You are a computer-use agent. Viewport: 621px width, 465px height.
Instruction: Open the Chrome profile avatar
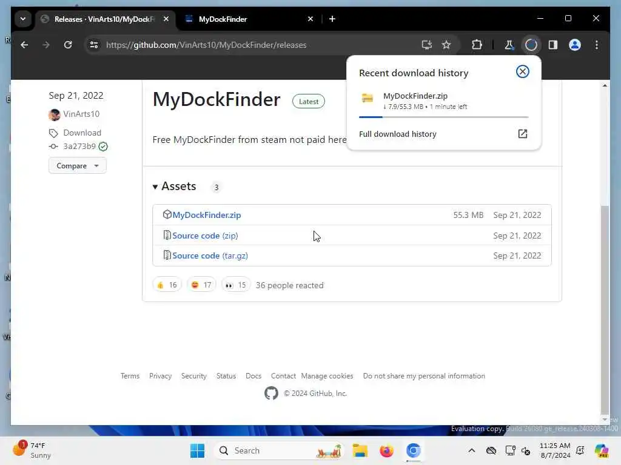(575, 45)
